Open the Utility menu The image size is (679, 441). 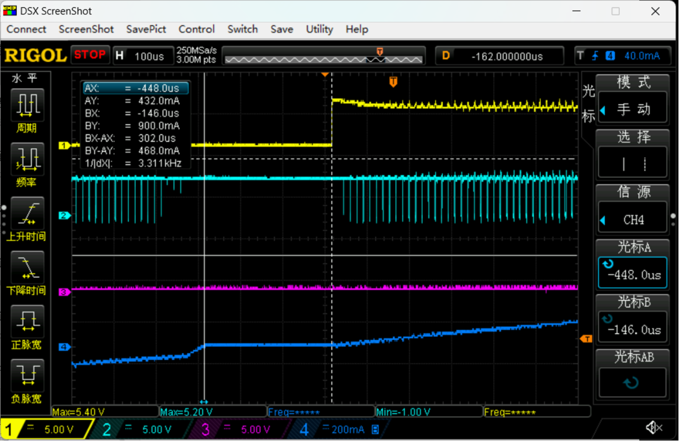tap(319, 29)
